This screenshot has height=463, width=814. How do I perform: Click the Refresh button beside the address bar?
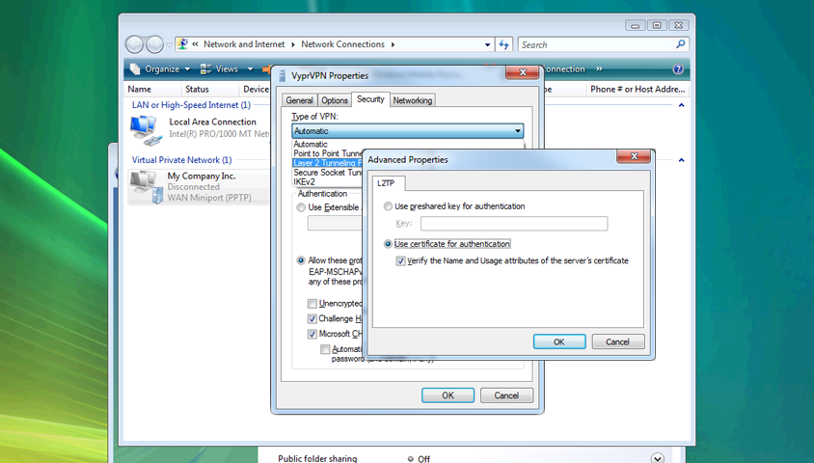503,44
